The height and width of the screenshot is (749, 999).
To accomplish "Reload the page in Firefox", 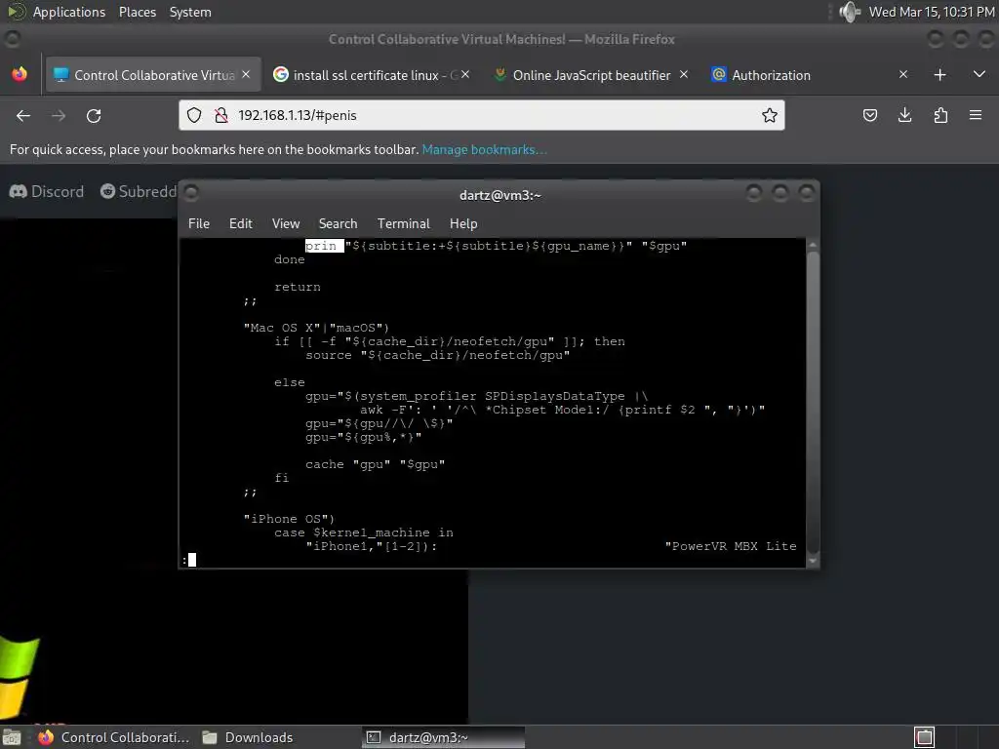I will tap(94, 115).
